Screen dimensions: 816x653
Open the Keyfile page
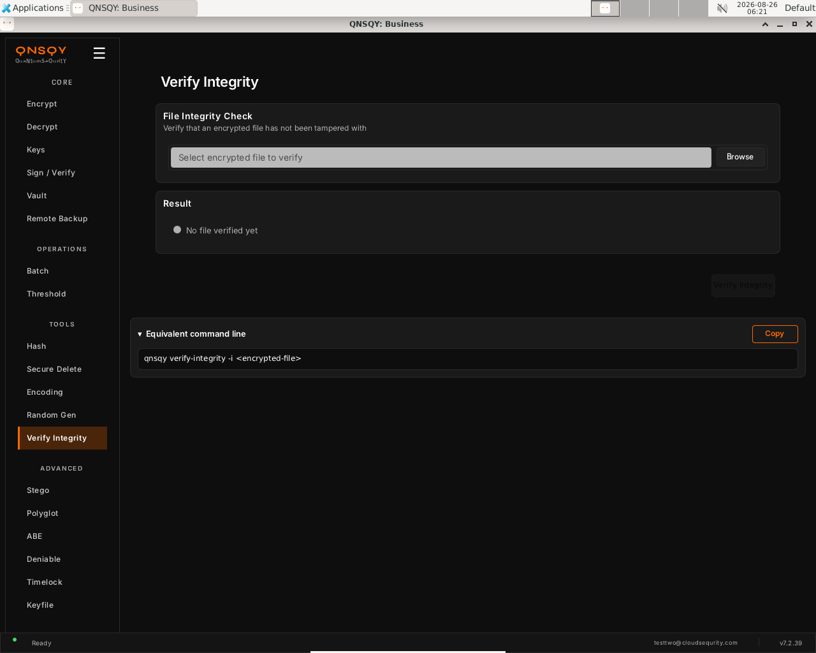(x=62, y=605)
